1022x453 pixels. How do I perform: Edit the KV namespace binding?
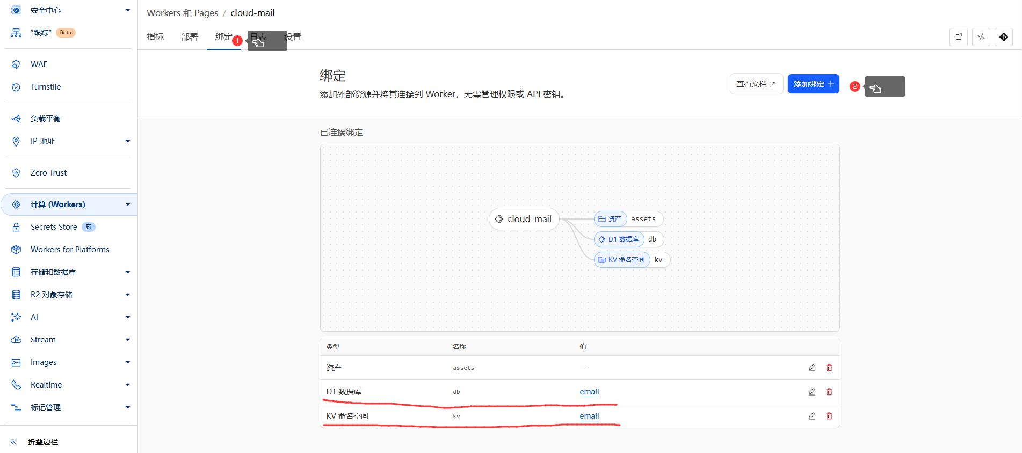pyautogui.click(x=811, y=416)
